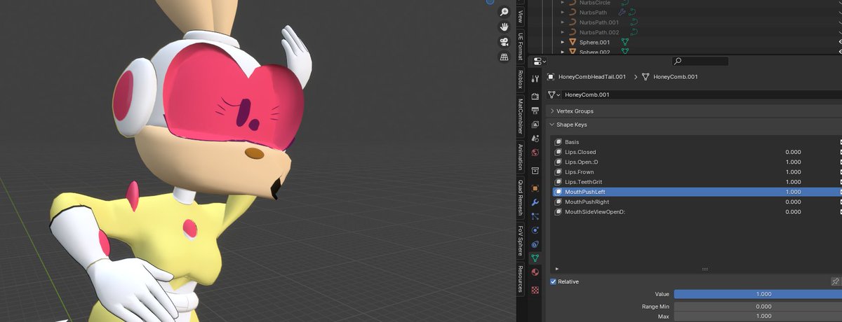
Task: Open the FoV Sphere sidebar tab
Action: [520, 241]
